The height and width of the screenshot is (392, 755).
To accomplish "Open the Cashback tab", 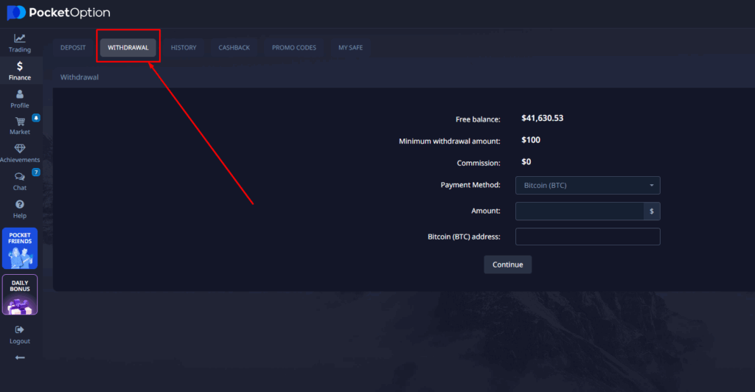I will coord(234,48).
